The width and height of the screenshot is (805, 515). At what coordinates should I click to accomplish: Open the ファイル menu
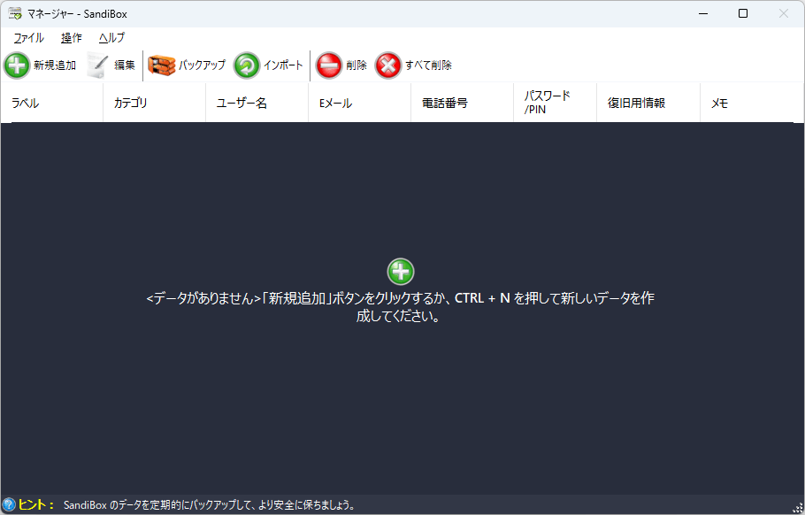coord(28,37)
